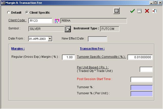The height and width of the screenshot is (109, 163).
Task: Click the New Effect Date field
Action: click(97, 39)
